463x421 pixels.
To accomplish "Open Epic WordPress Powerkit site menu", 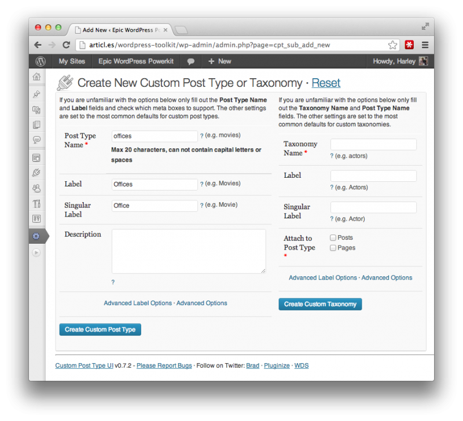I will pyautogui.click(x=136, y=61).
